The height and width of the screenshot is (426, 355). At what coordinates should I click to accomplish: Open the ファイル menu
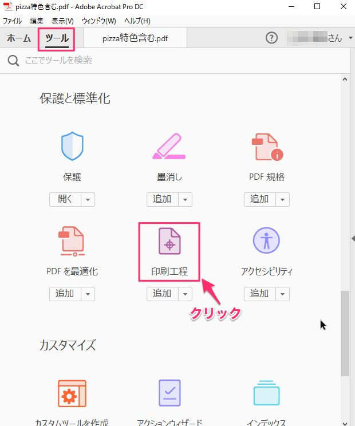coord(12,21)
